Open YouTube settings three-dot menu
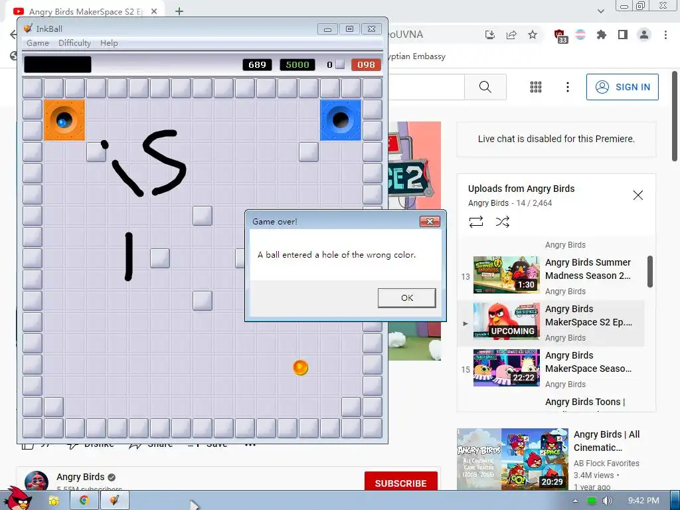The height and width of the screenshot is (510, 680). (567, 87)
